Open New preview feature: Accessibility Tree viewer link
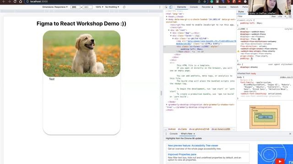Viewport: 293px width, 164px height. click(193, 146)
